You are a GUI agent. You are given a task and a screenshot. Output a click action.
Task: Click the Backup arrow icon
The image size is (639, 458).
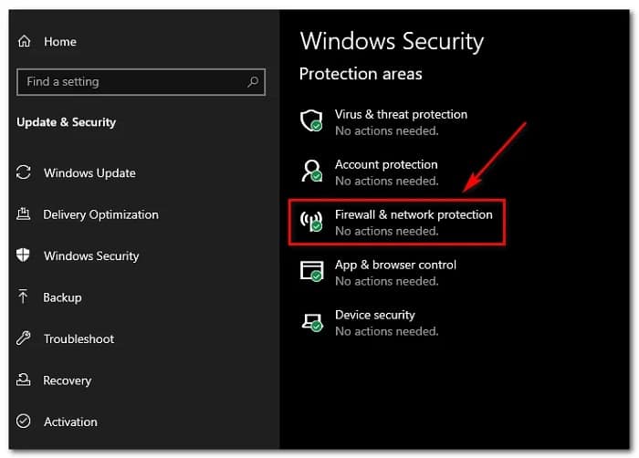click(24, 297)
